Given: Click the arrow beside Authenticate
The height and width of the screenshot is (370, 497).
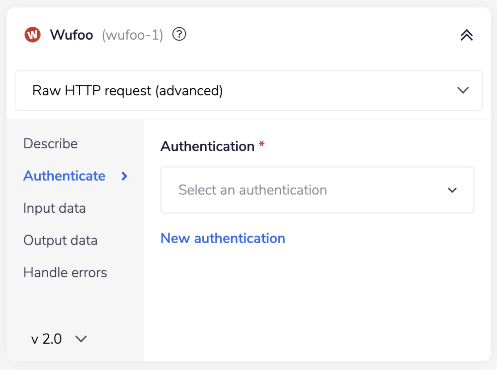Looking at the screenshot, I should point(125,176).
